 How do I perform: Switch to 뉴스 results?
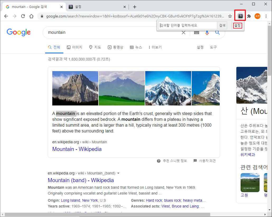(x=136, y=47)
